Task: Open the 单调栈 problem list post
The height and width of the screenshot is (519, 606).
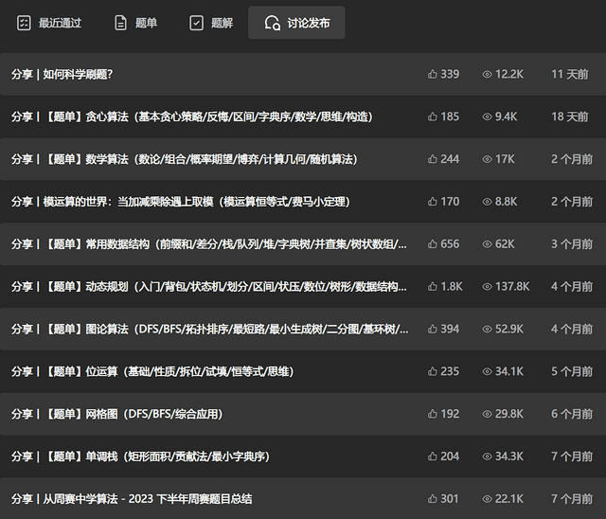Action: [140, 456]
